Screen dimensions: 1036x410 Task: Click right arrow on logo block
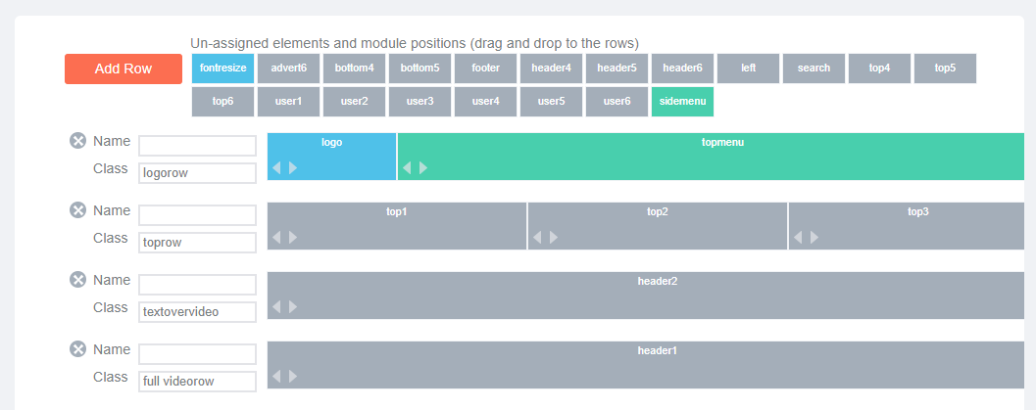pos(293,167)
